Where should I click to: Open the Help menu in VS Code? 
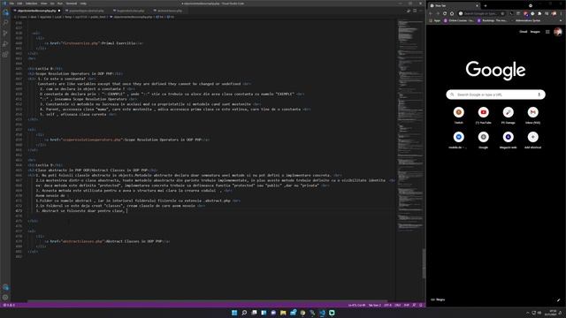point(83,4)
